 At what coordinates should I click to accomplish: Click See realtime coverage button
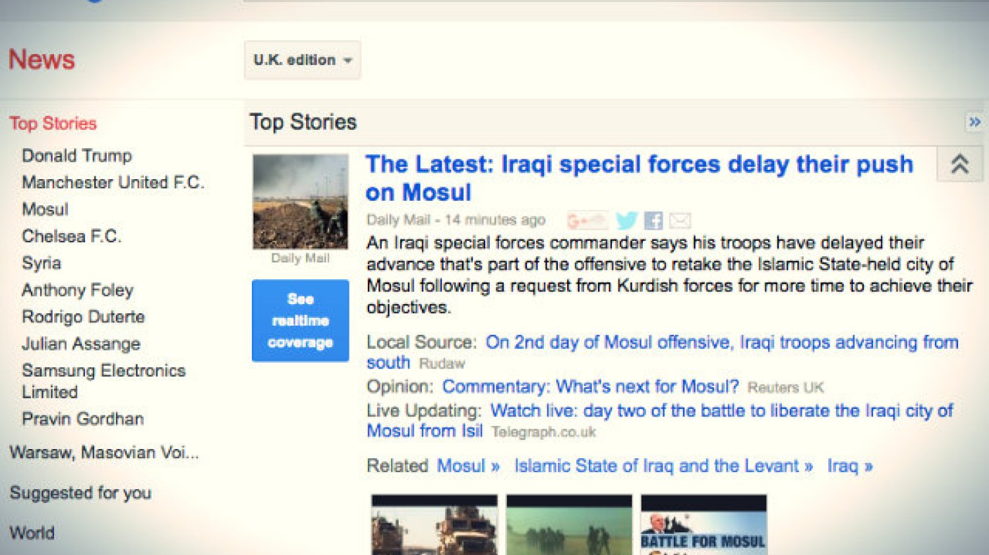click(x=301, y=321)
